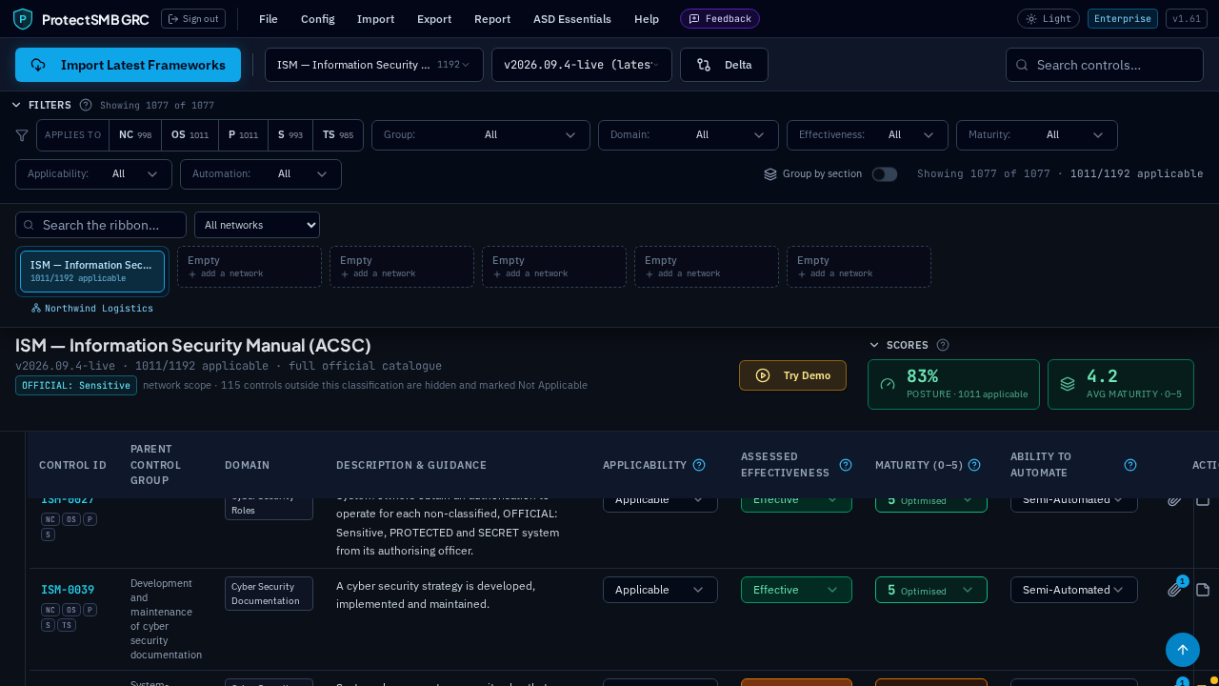This screenshot has height=686, width=1219.
Task: Expand the Maturity dropdown for ISM-0039
Action: [x=931, y=590]
